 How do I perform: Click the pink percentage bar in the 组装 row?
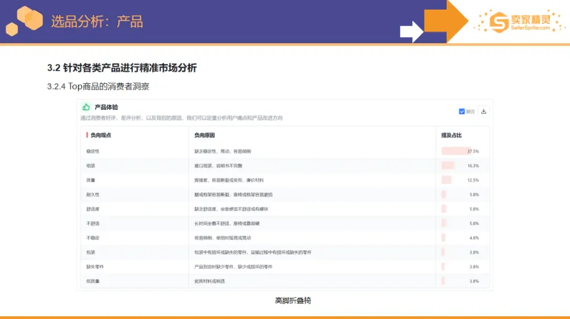click(448, 166)
